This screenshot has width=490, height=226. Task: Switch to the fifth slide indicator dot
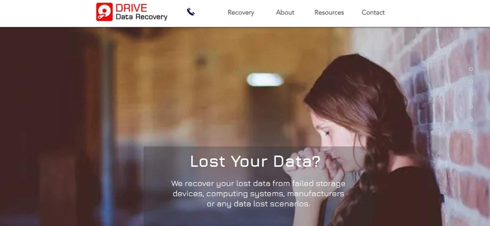coord(471,119)
